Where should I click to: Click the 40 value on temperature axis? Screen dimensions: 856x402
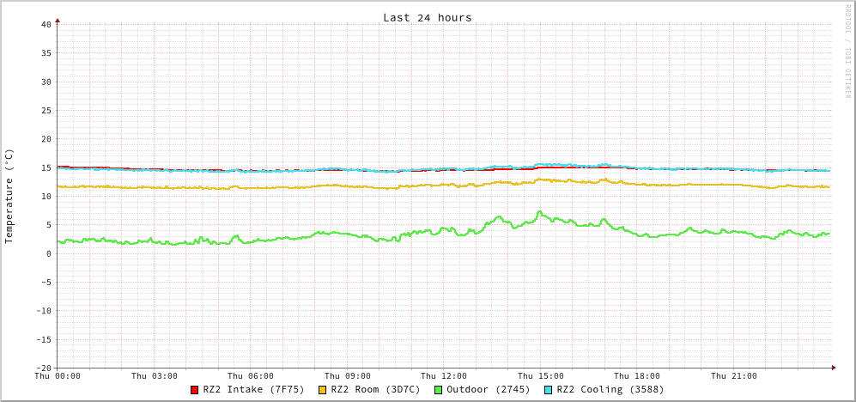click(x=46, y=24)
